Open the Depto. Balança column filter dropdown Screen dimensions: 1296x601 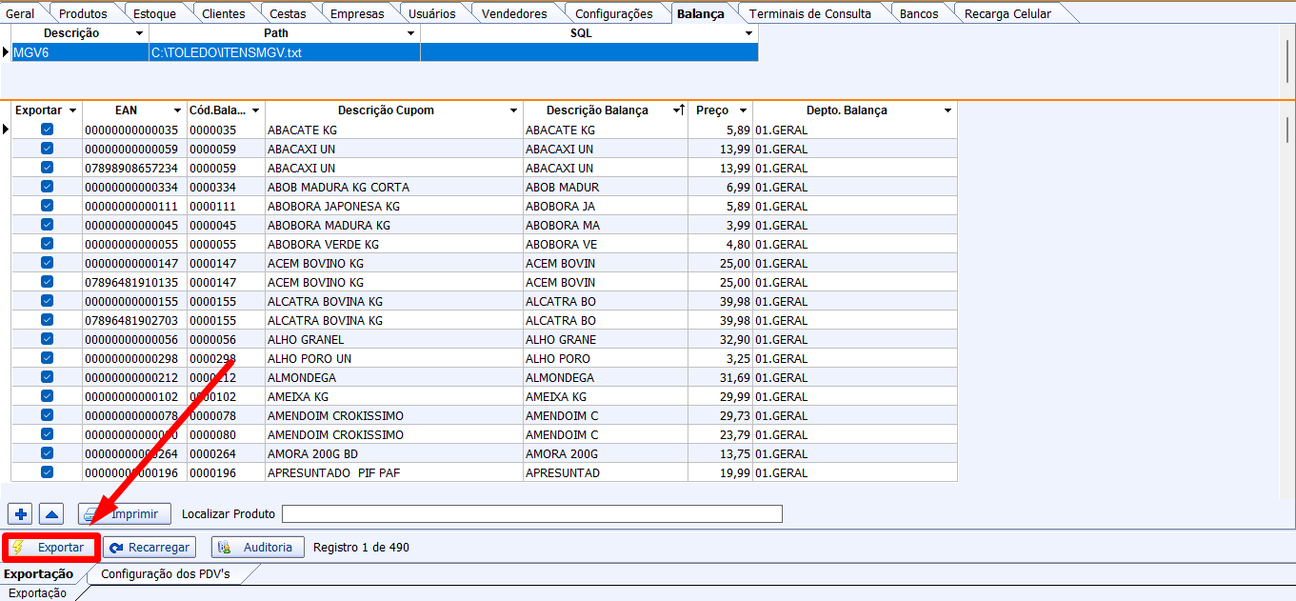[947, 110]
